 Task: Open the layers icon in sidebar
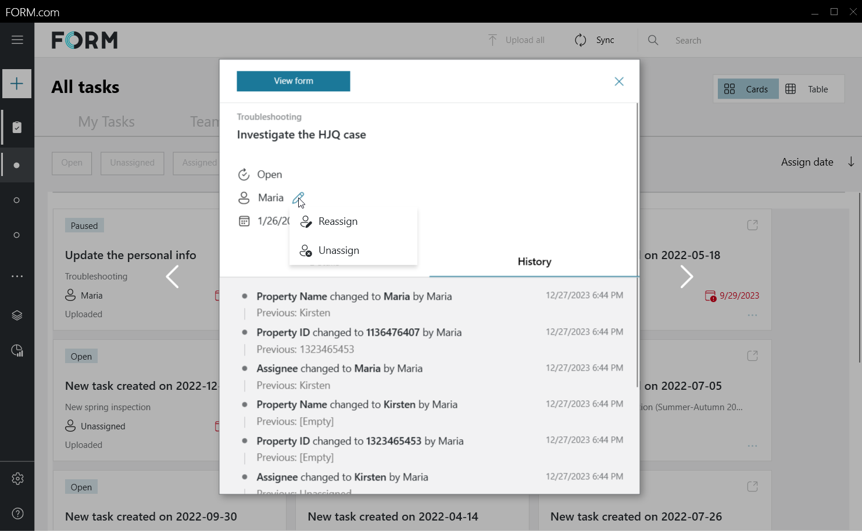(17, 315)
